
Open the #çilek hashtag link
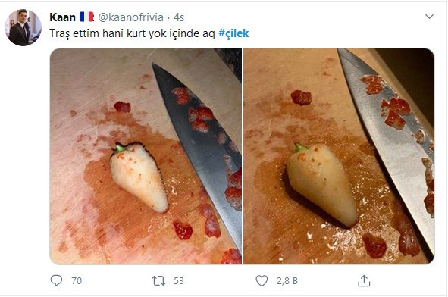pos(233,33)
